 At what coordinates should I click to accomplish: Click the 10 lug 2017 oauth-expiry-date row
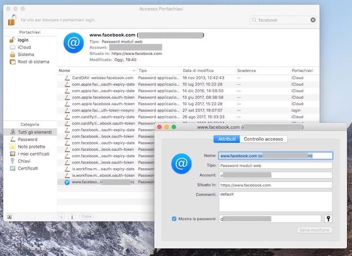pos(188,84)
